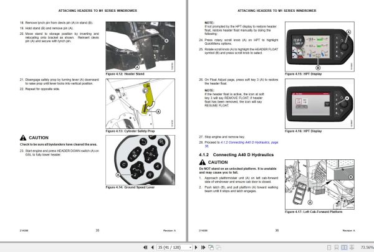374x252 pixels.
Task: Click the previous view icon
Action: [x=211, y=248]
